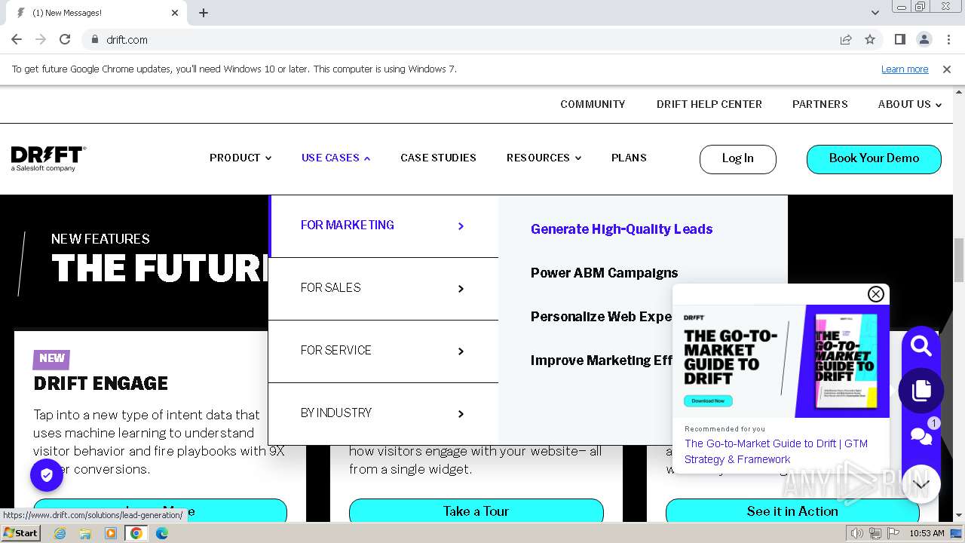
Task: Launch Microsoft Edge from taskbar
Action: pos(162,533)
